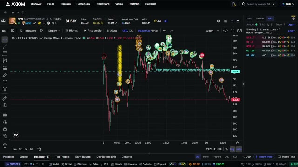Delete drawings with trash icon
298x167 pixels.
pyautogui.click(x=5, y=145)
